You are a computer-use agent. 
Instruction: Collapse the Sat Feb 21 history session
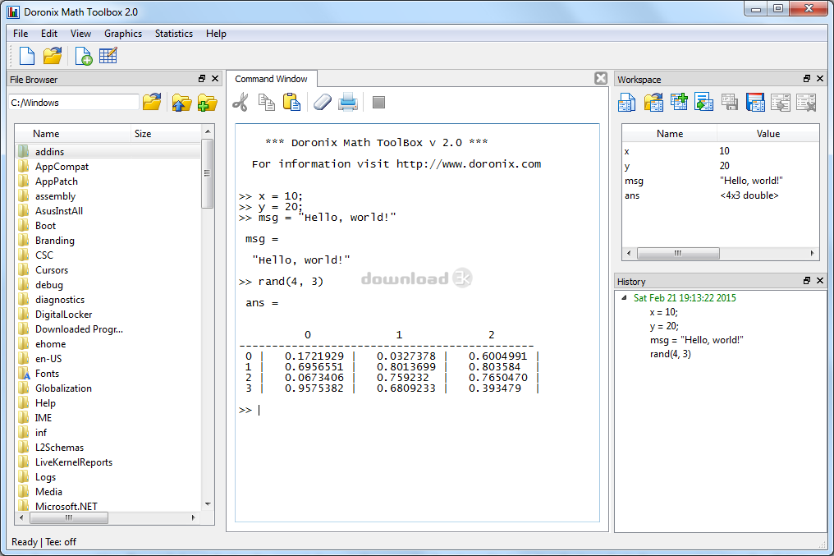(624, 298)
